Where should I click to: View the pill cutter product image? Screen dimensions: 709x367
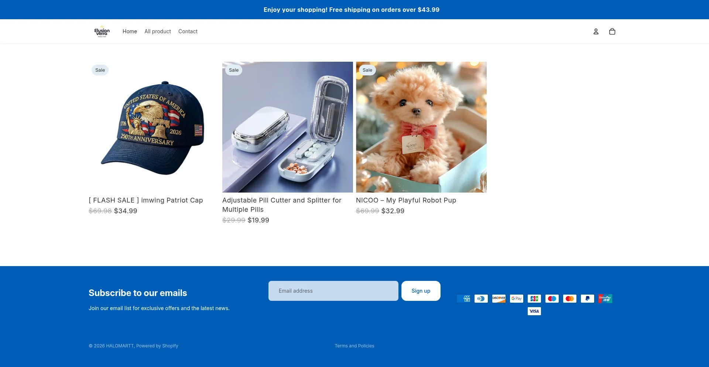[288, 127]
